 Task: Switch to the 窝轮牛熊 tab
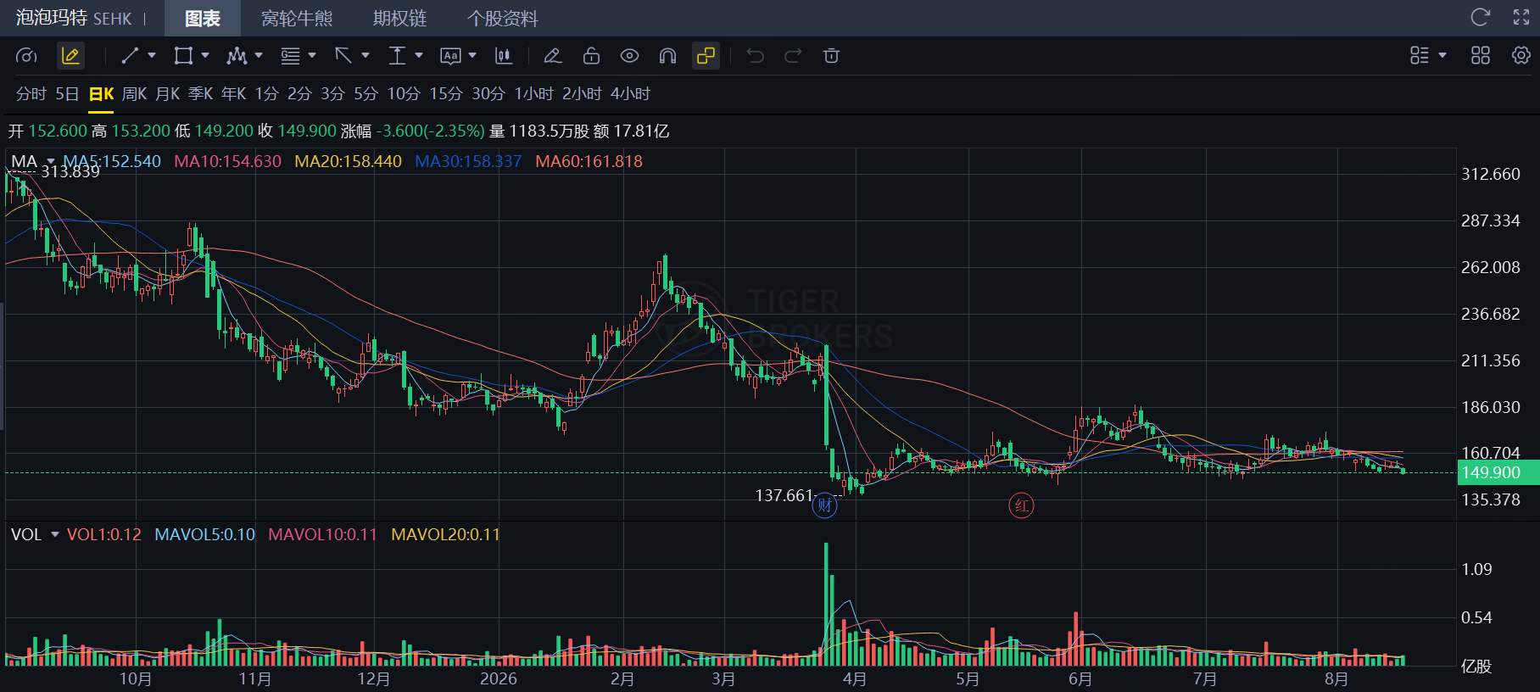click(297, 19)
